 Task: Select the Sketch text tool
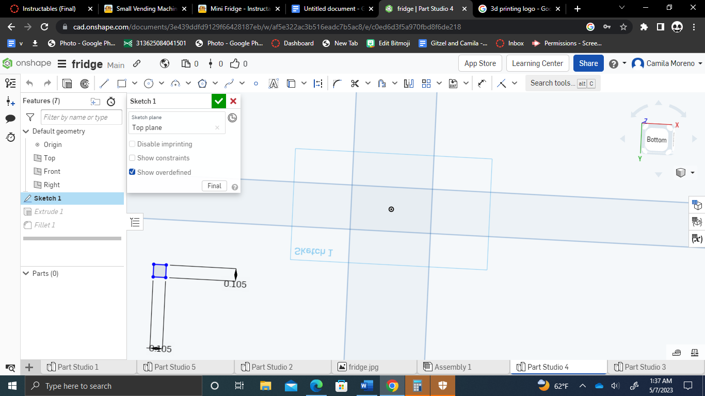274,82
